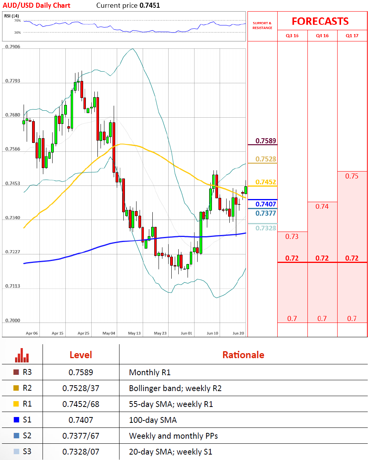This screenshot has width=372, height=460.
Task: Click 20-day SMA; weekly S1 rationale
Action: (171, 452)
